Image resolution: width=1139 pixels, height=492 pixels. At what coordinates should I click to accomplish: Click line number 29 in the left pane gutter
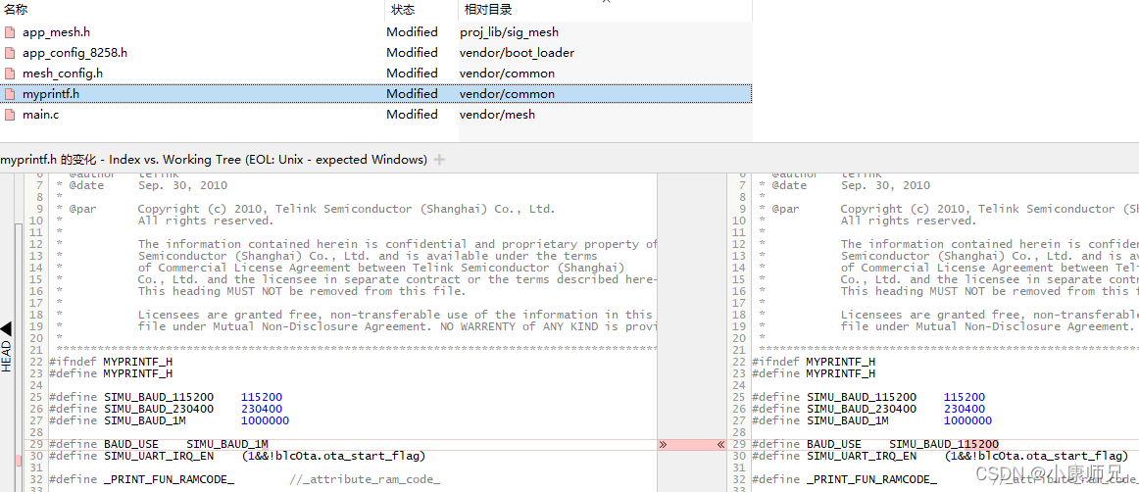[35, 444]
